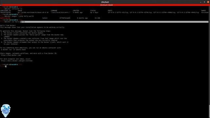210x118 pixels.
Task: Click the 'latest' image tag text
Action: [x=45, y=18]
